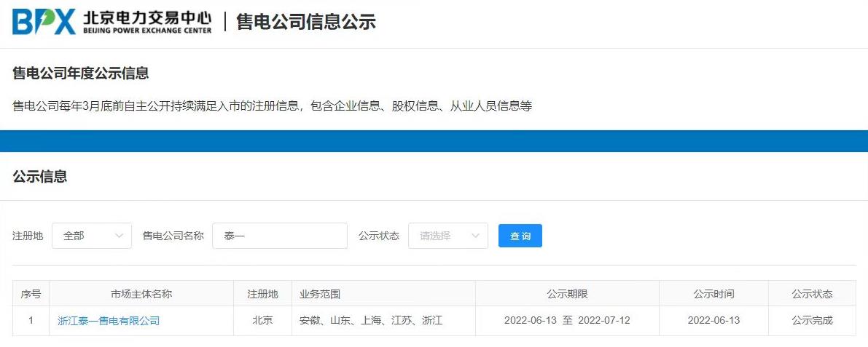
Task: Click the 公示完成 status cell
Action: [x=812, y=320]
